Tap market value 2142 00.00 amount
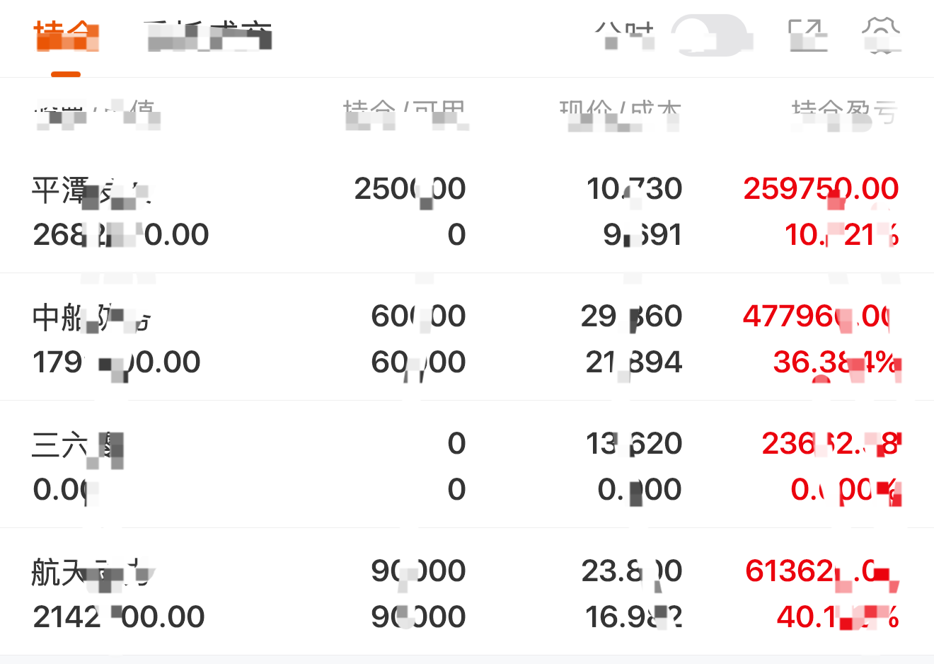Screen dimensions: 934x664 pos(119,617)
